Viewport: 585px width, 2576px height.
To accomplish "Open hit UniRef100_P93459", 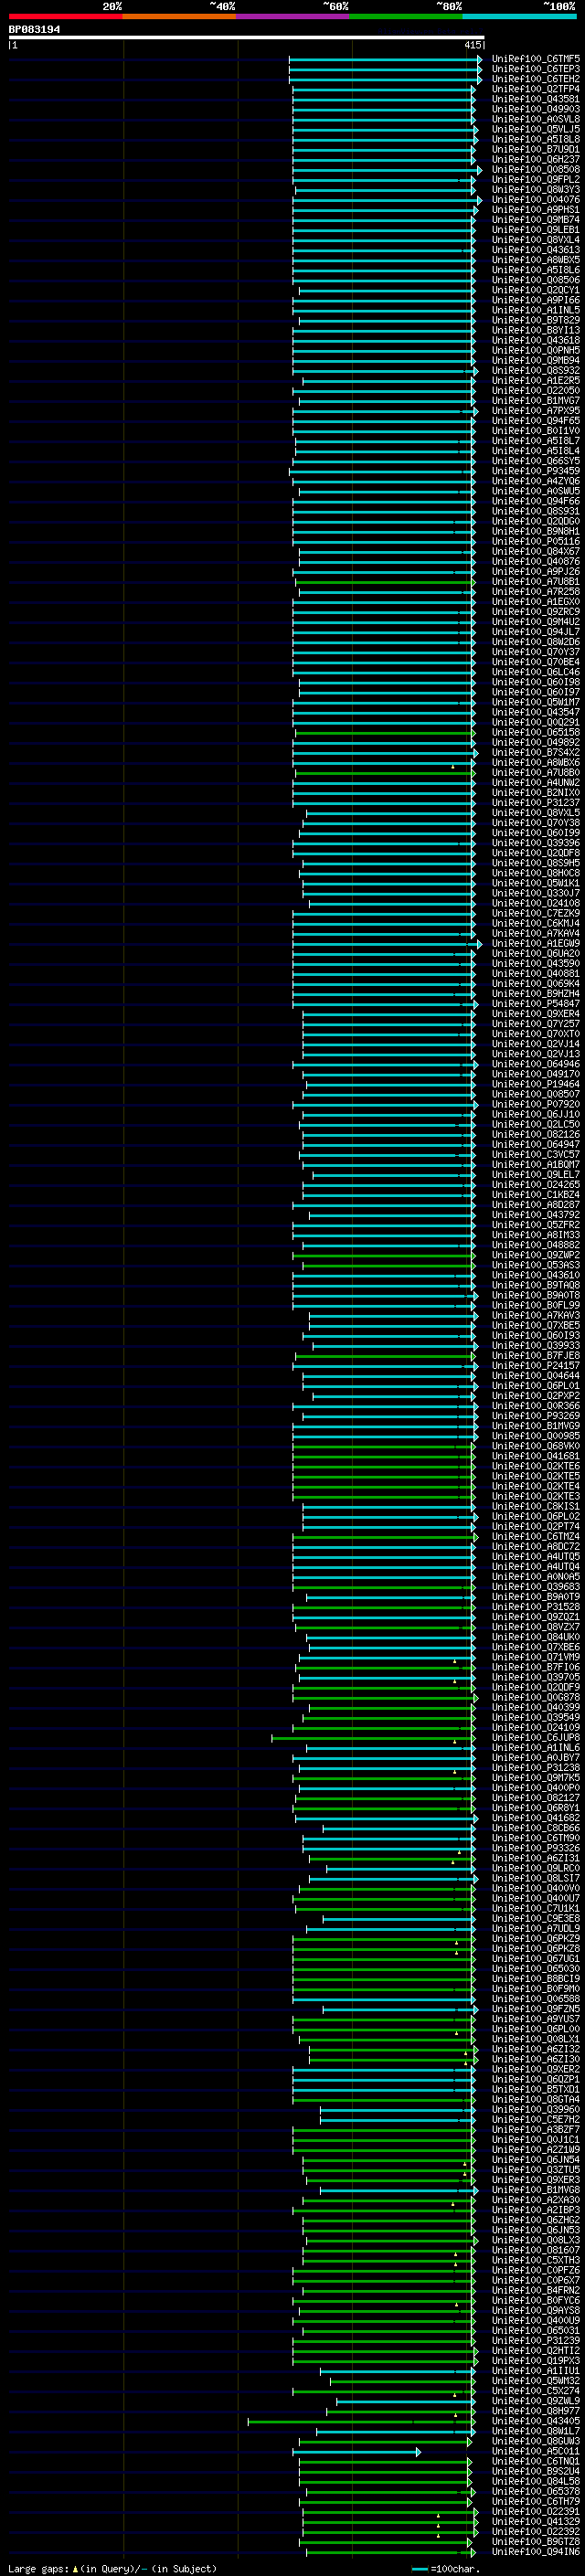I will 535,471.
